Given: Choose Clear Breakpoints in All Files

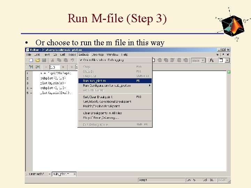Looking at the screenshot, I should tap(115, 113).
